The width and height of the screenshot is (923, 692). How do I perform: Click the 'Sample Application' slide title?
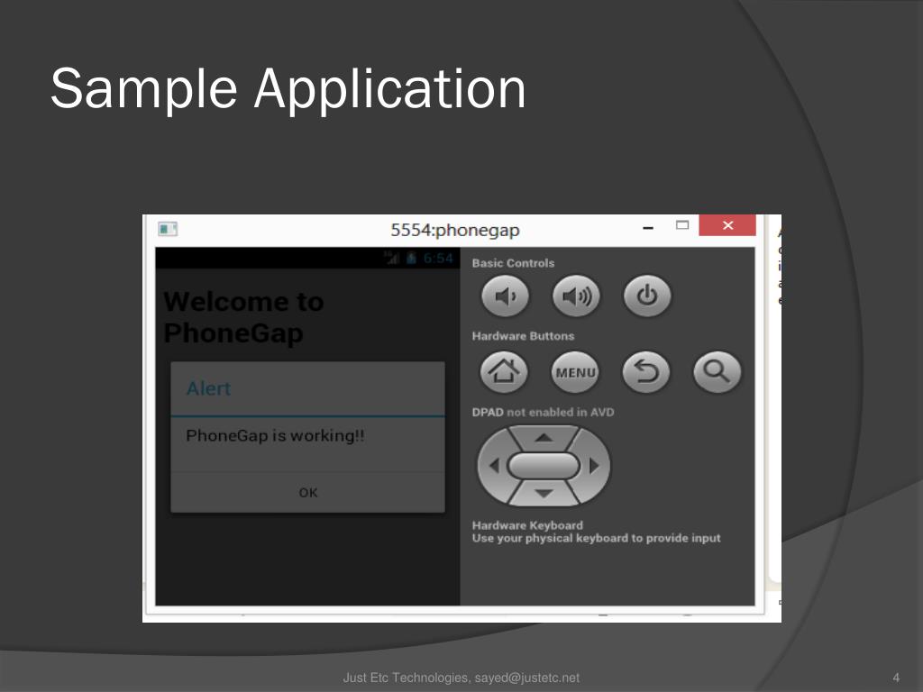(288, 89)
